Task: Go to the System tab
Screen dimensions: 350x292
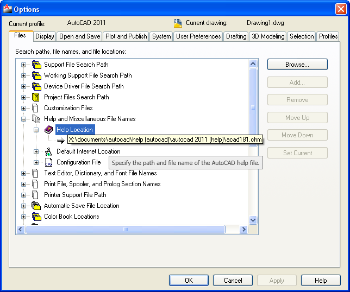Action: [161, 36]
